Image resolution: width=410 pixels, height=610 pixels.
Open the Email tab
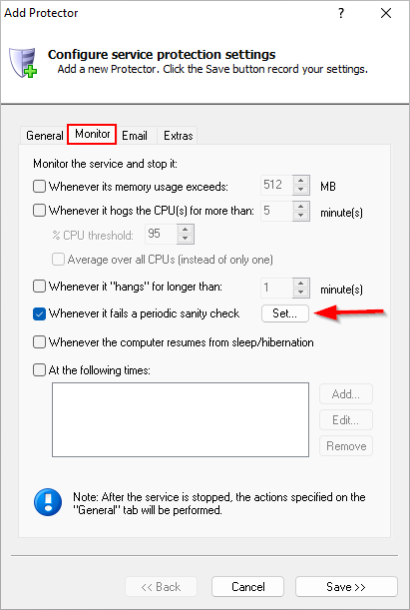click(x=135, y=136)
